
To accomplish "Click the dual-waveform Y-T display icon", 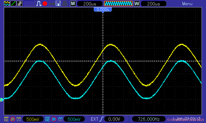I will [6, 4].
